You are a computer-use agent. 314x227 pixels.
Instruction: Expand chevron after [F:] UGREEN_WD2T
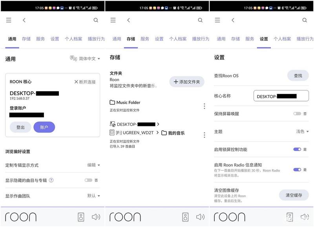[x=157, y=133]
